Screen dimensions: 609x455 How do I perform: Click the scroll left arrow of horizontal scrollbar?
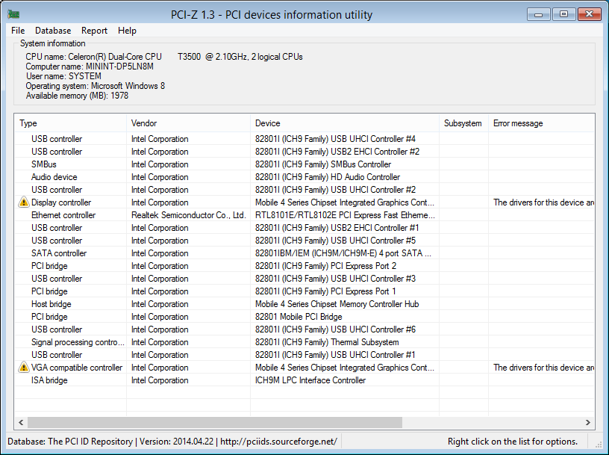(x=21, y=422)
